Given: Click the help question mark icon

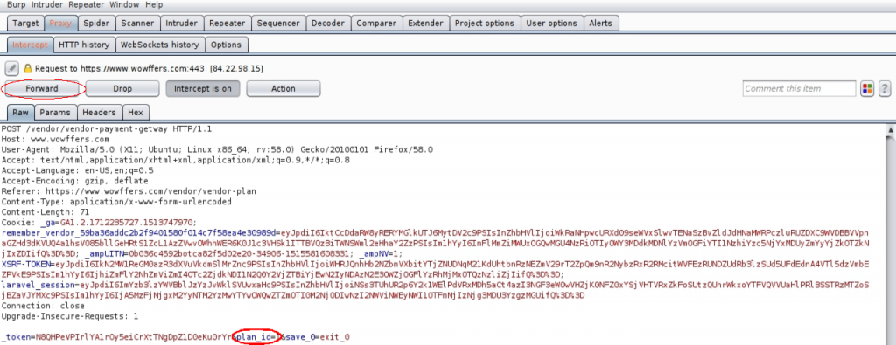Looking at the screenshot, I should tap(885, 88).
